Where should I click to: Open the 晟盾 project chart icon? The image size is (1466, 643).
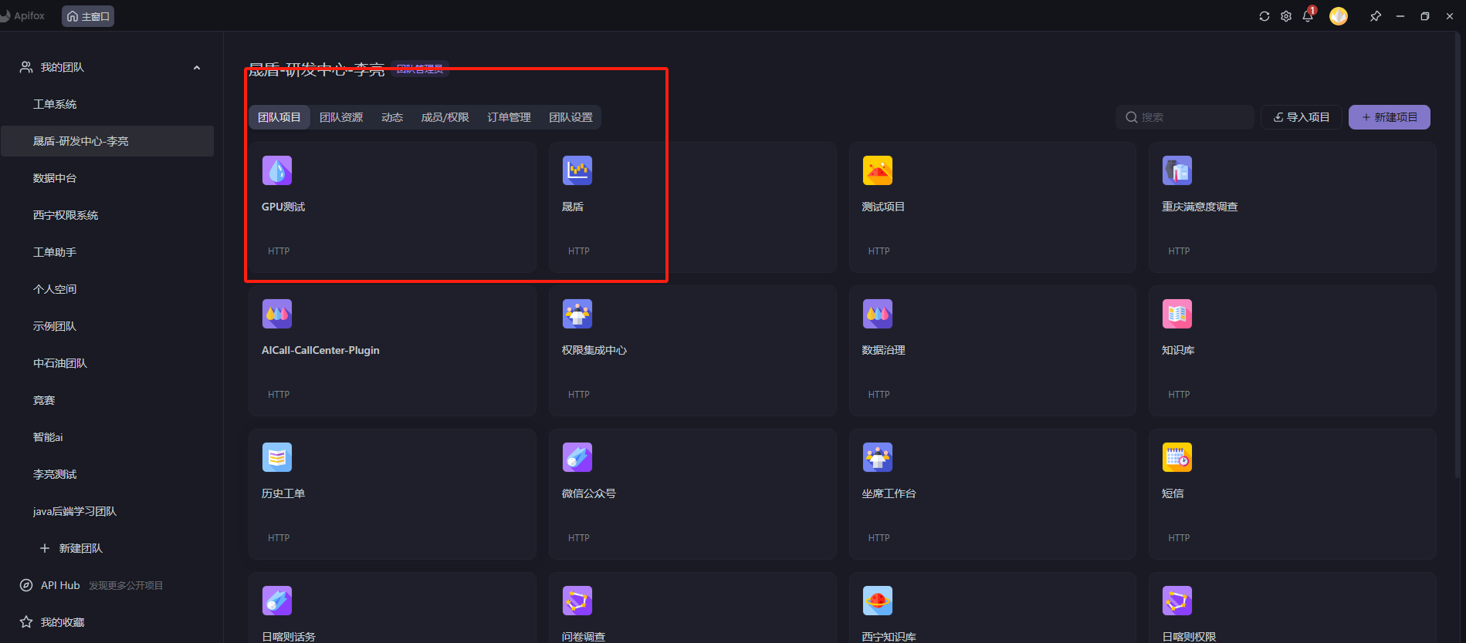click(577, 170)
